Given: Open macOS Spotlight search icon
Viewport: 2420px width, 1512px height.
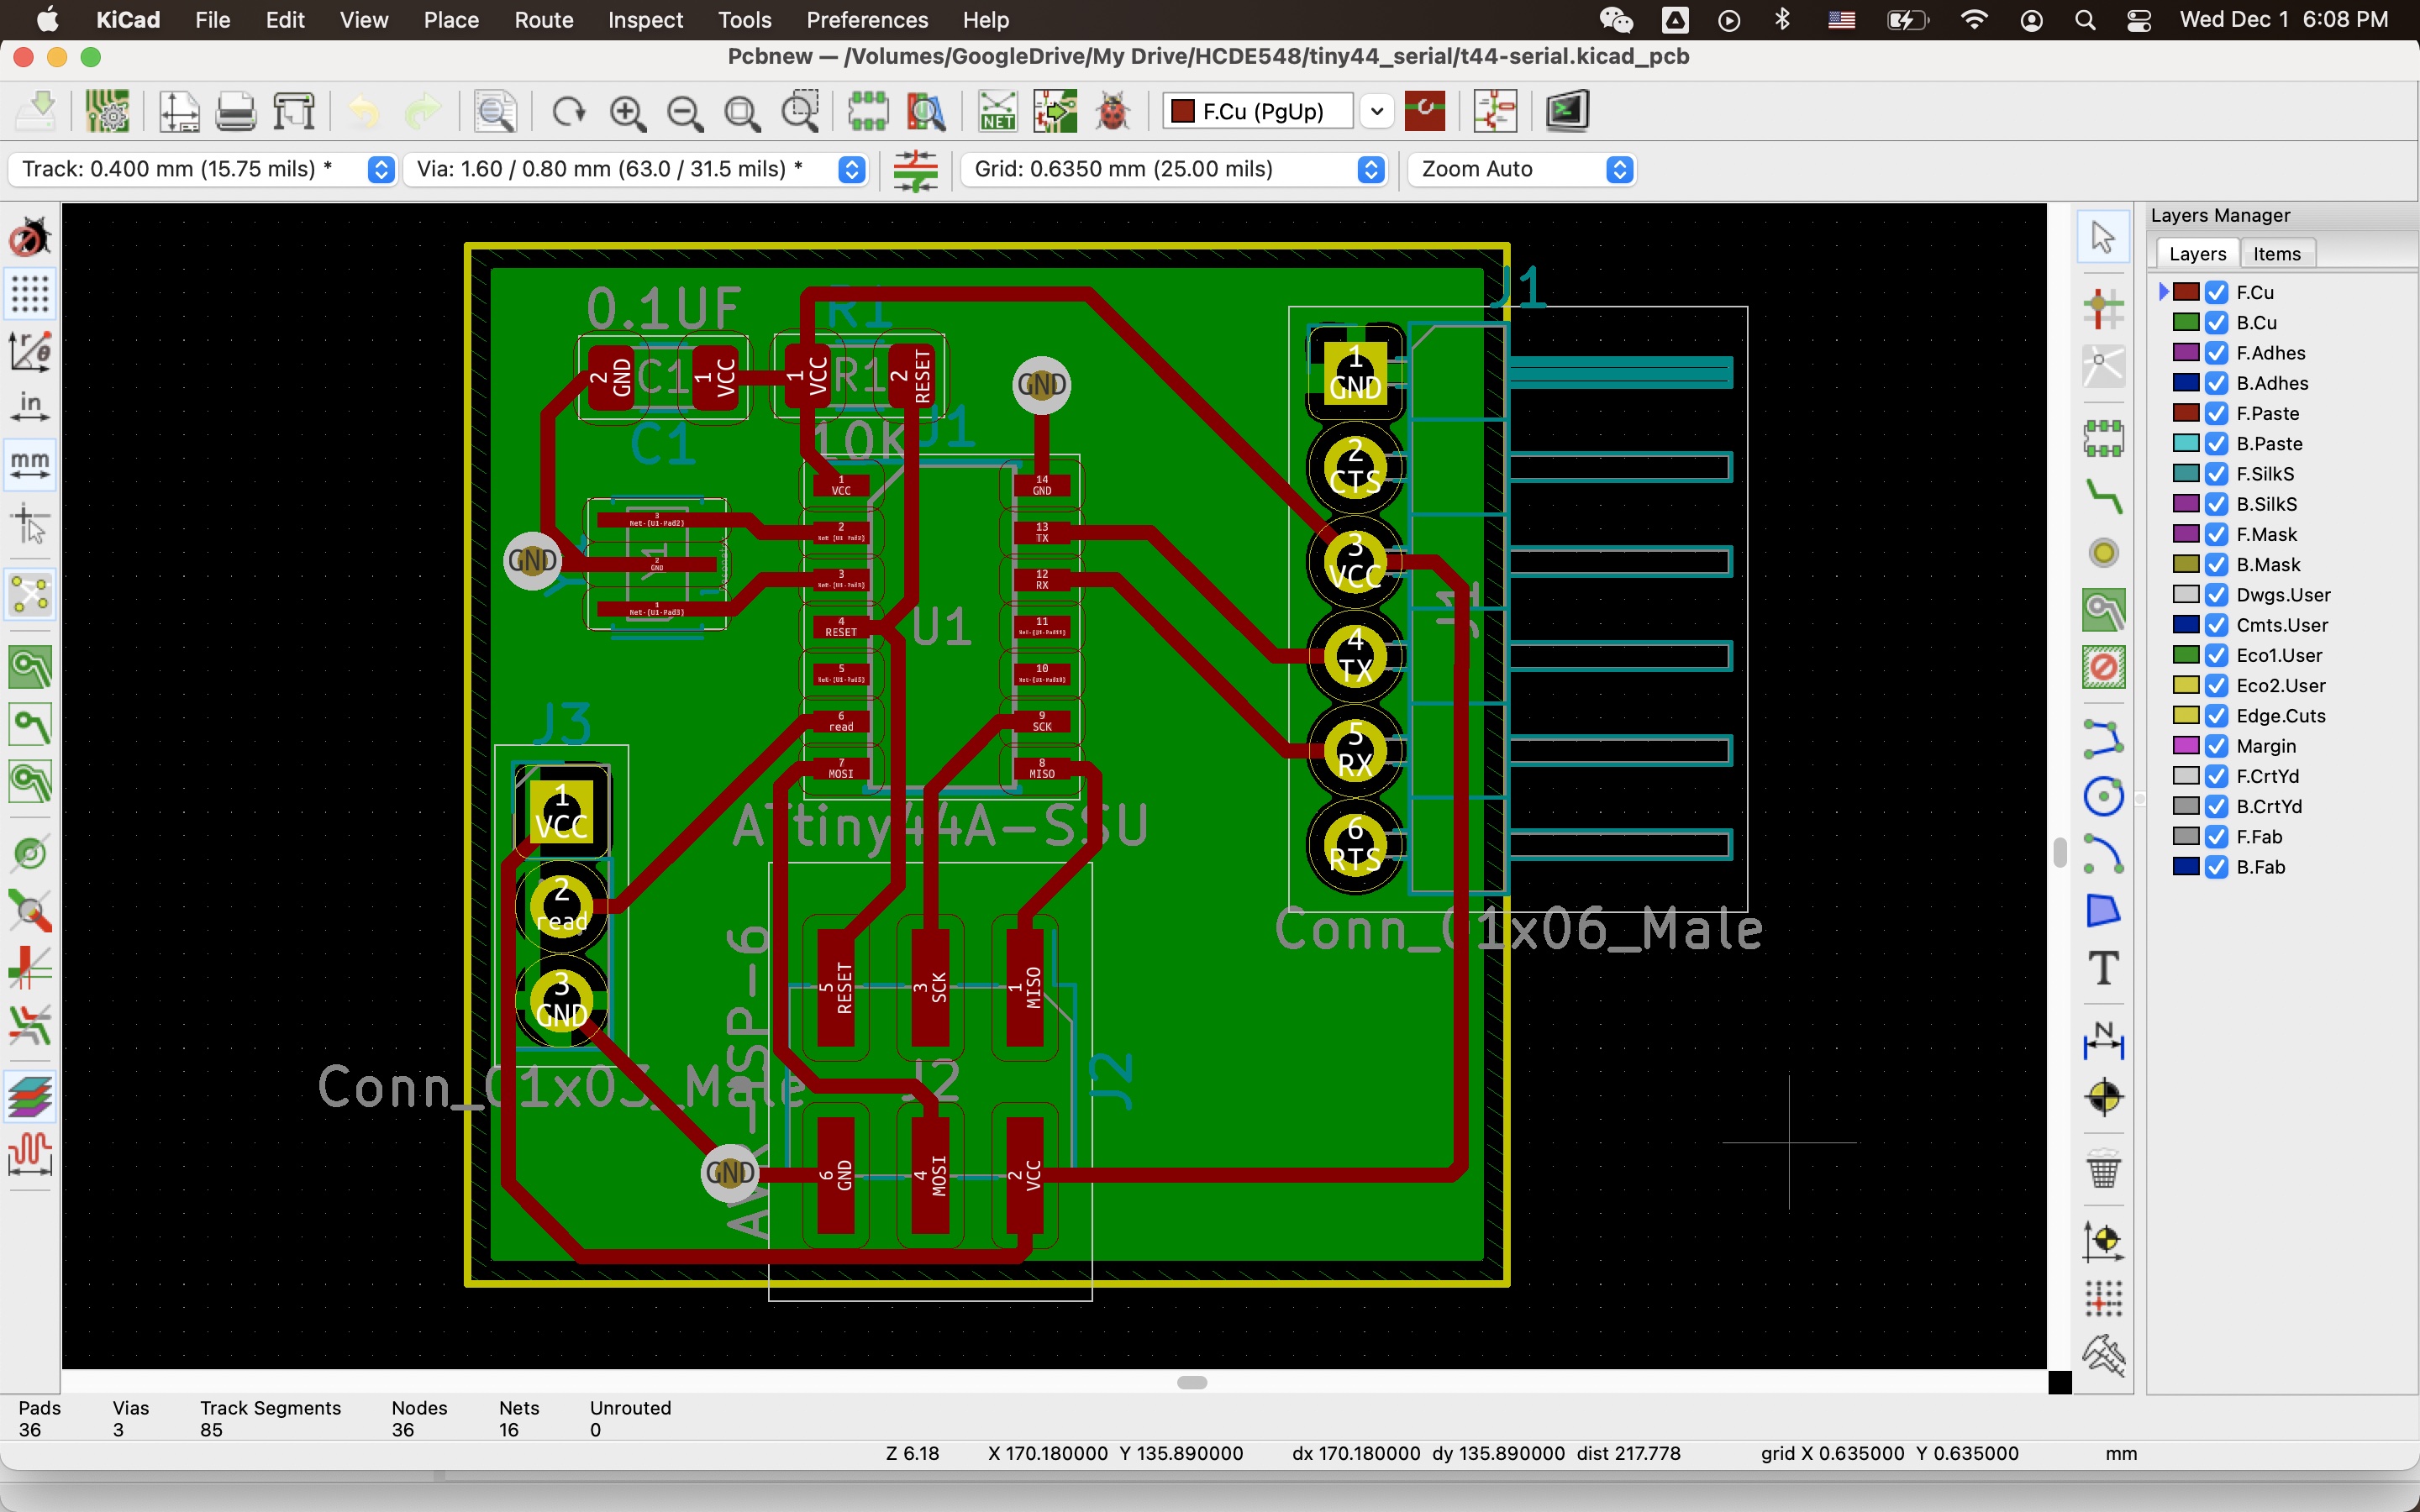Looking at the screenshot, I should (x=2085, y=20).
